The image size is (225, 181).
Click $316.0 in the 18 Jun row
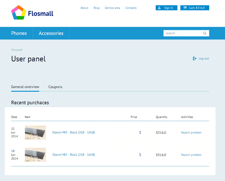[161, 155]
